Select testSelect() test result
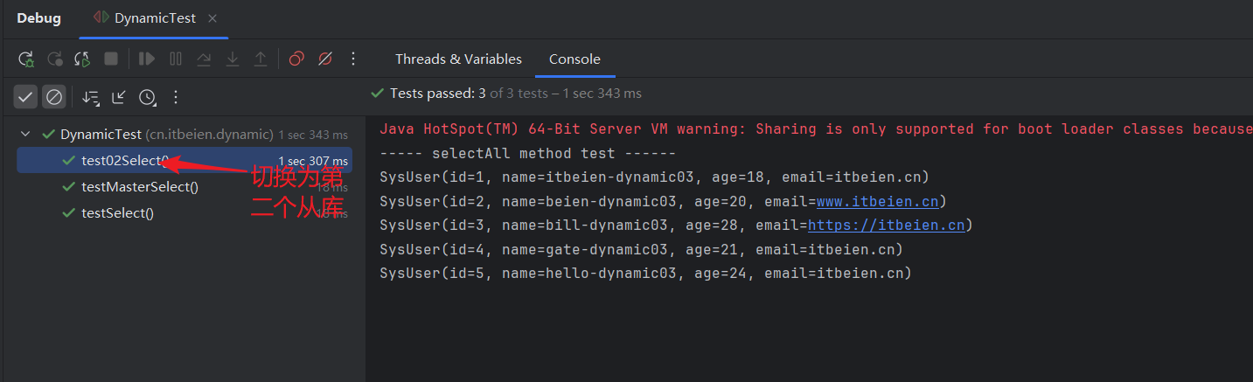Screen dimensions: 1253x382 click(184, 213)
